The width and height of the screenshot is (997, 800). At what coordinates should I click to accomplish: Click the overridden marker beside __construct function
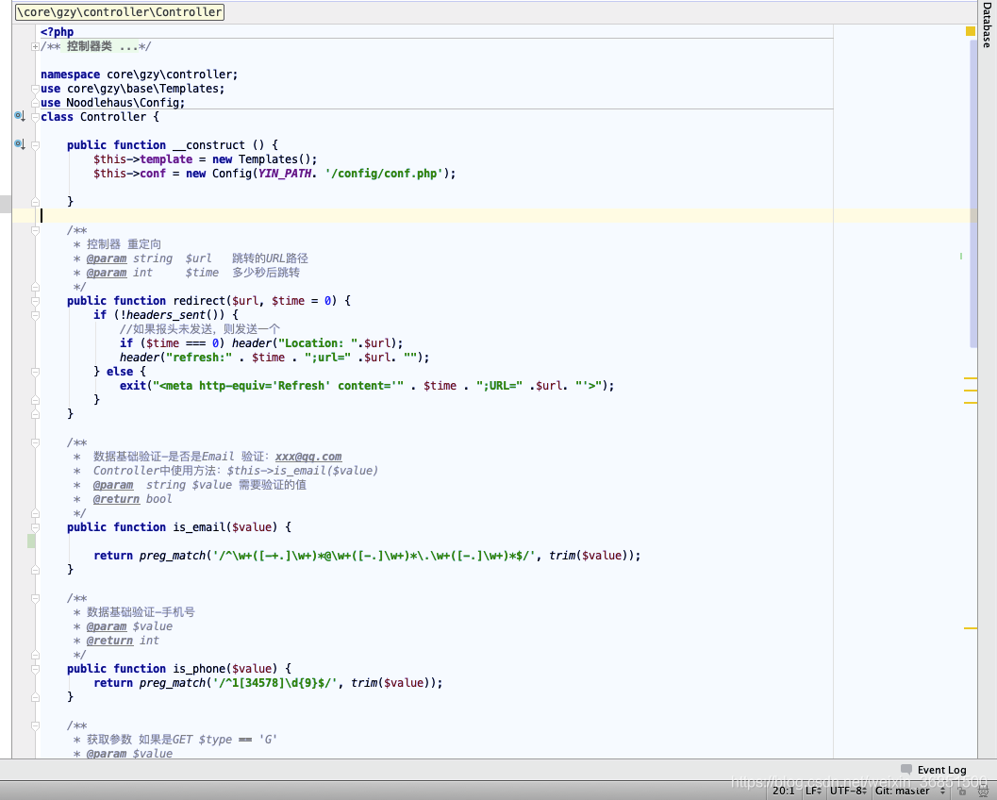[20, 144]
